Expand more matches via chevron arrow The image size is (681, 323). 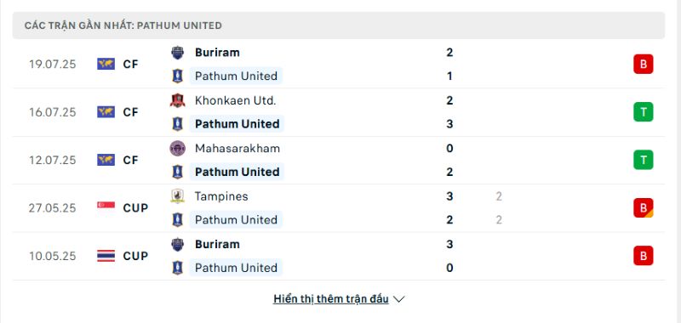(398, 299)
